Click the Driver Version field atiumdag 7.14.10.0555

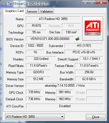pos(65,86)
